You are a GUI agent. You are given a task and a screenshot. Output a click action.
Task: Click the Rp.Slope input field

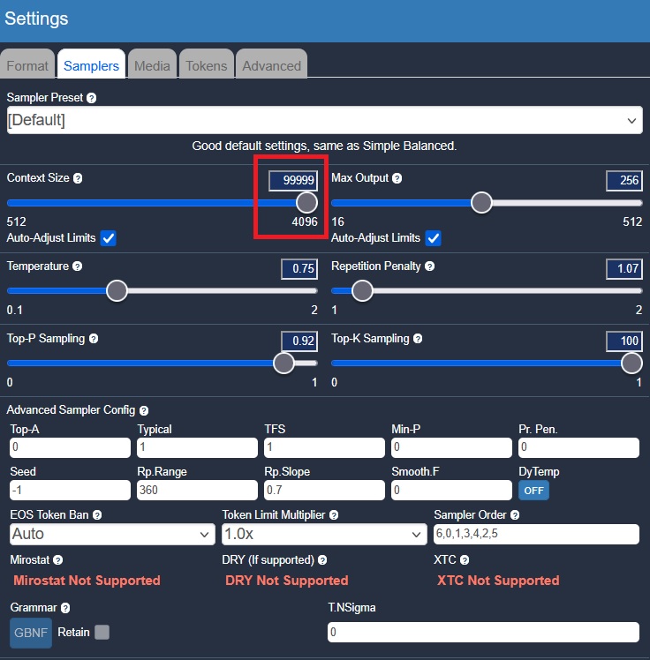[324, 491]
